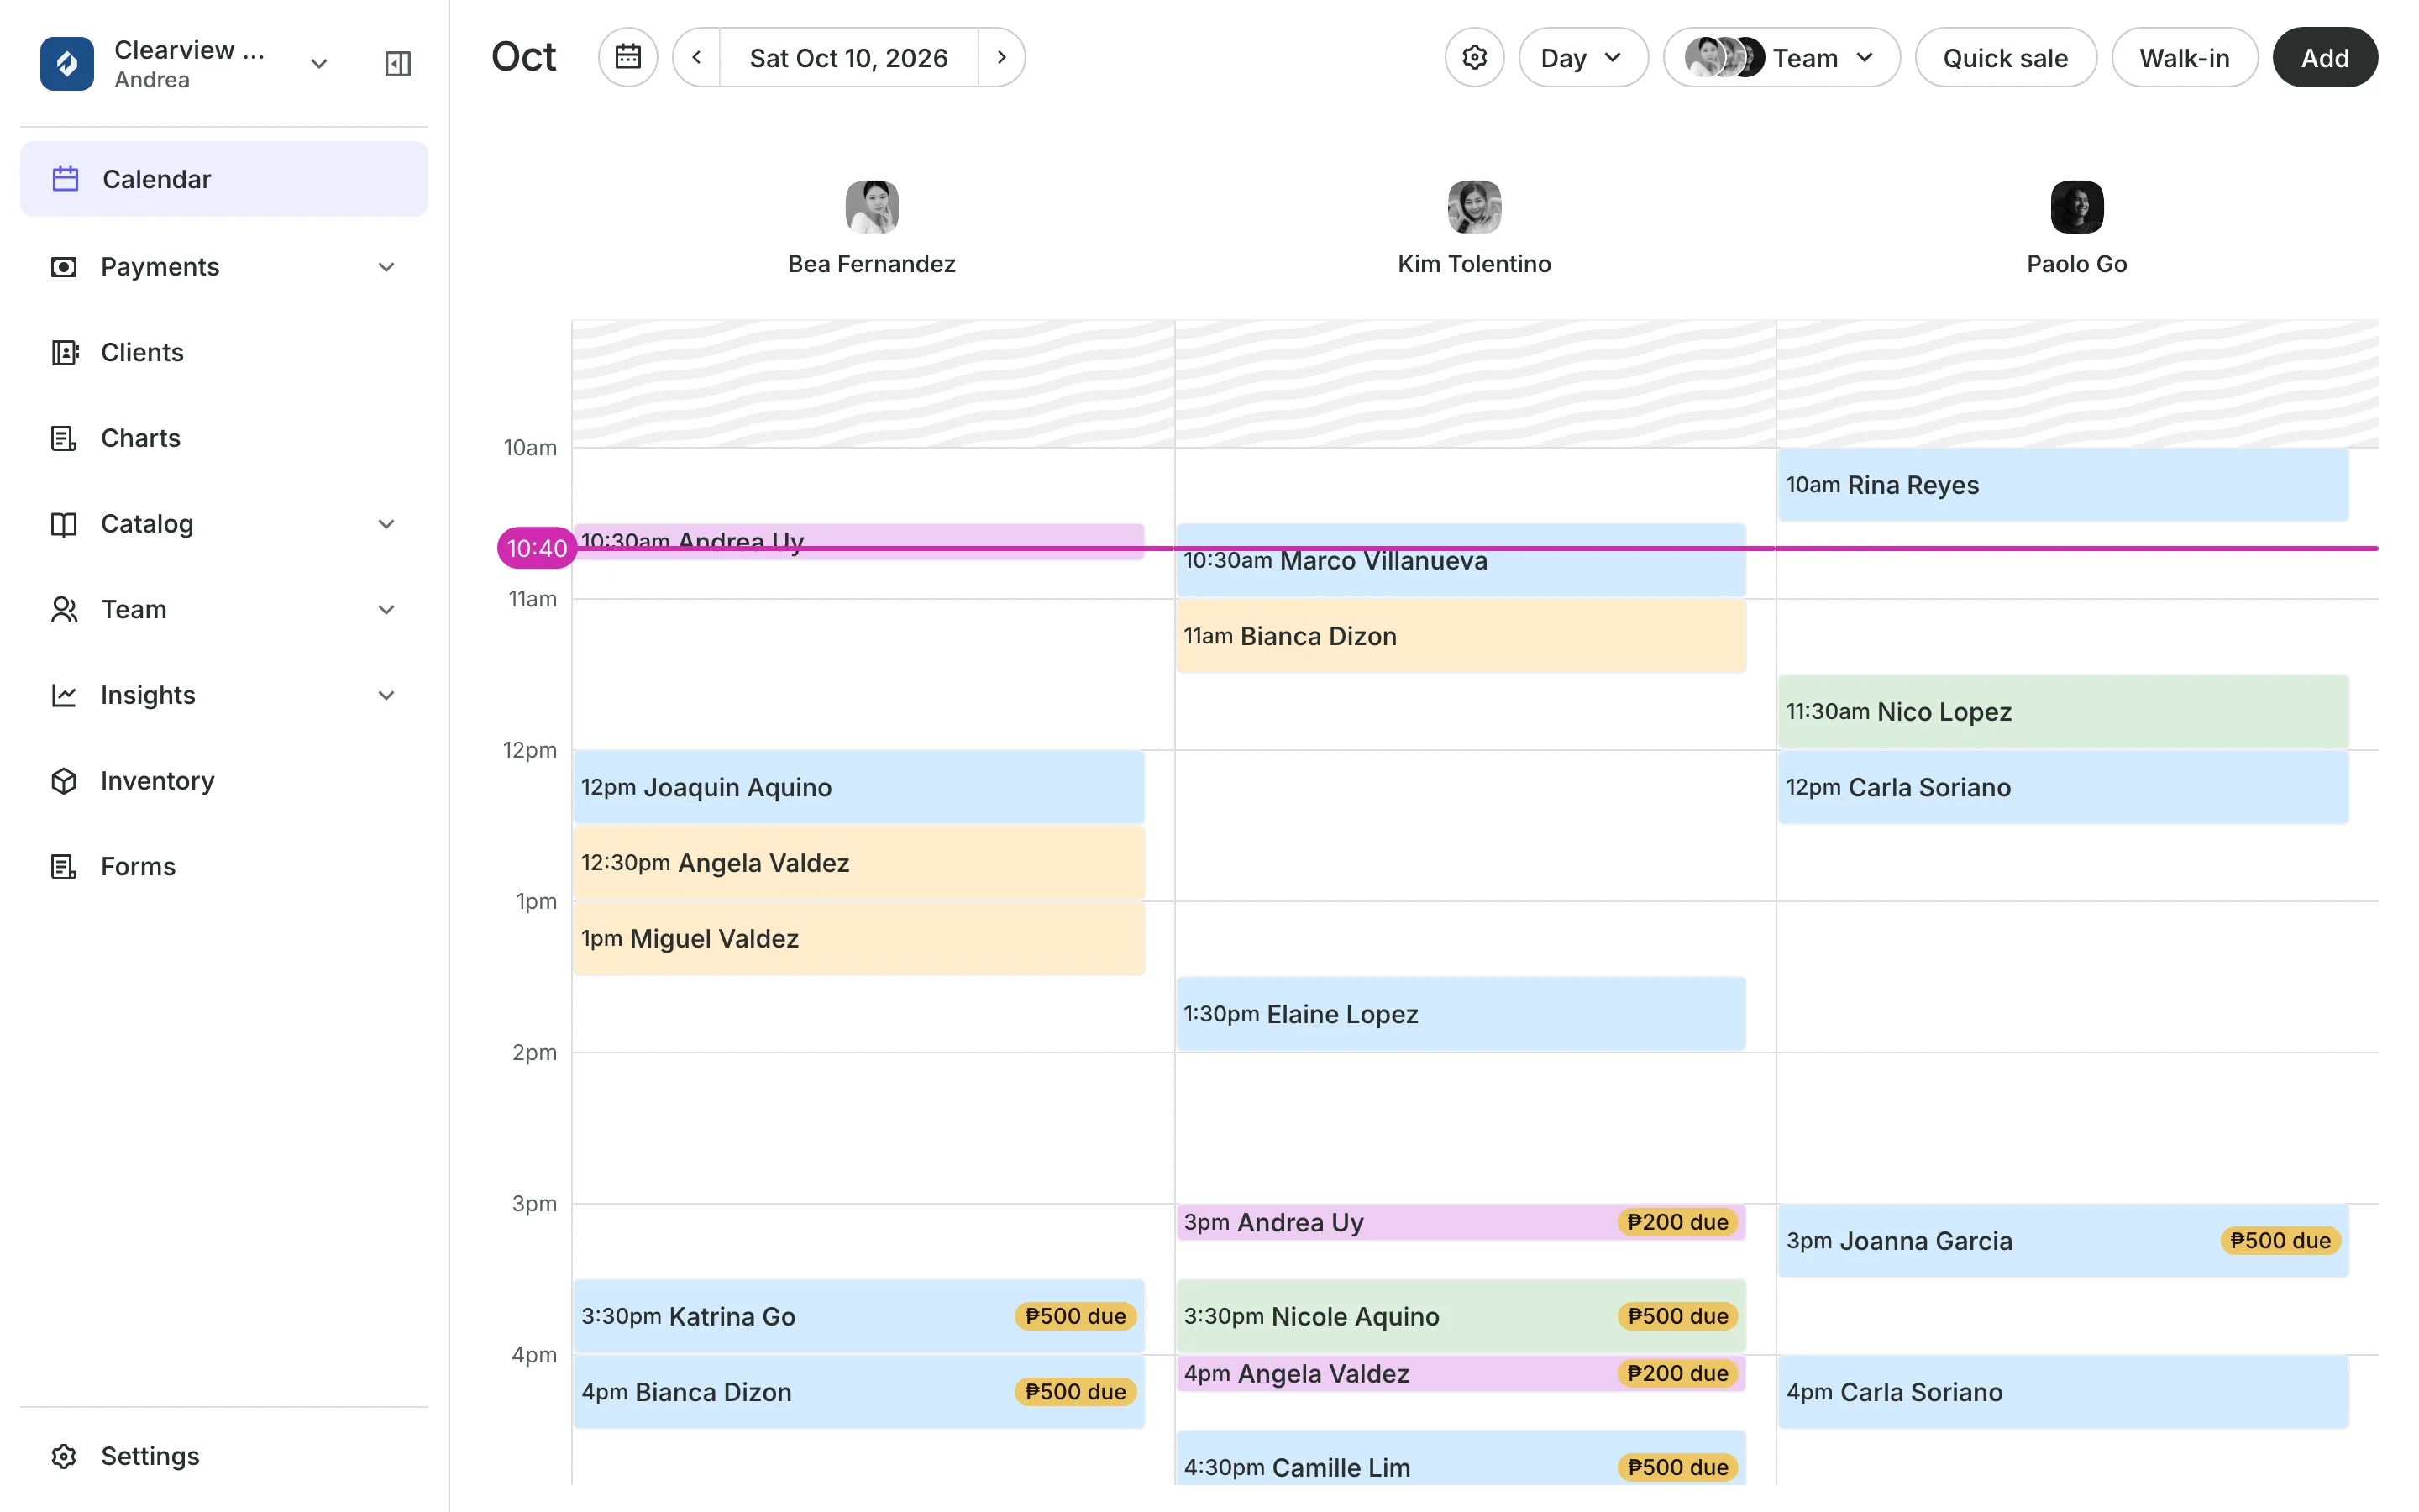Click Kim Tolentino's avatar

1474,207
